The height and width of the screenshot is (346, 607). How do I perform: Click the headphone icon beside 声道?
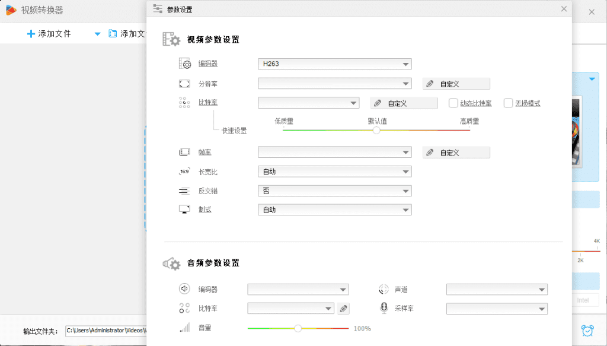click(384, 289)
